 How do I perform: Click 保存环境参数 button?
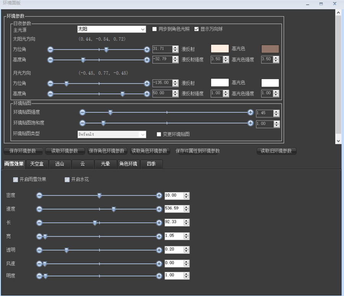tap(23, 151)
